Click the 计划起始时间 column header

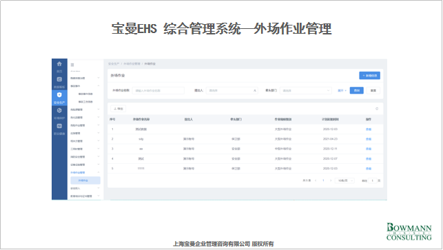tap(330, 120)
